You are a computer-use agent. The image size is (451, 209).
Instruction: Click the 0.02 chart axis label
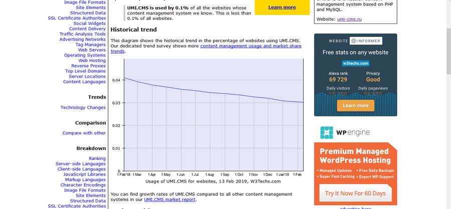[x=116, y=125]
